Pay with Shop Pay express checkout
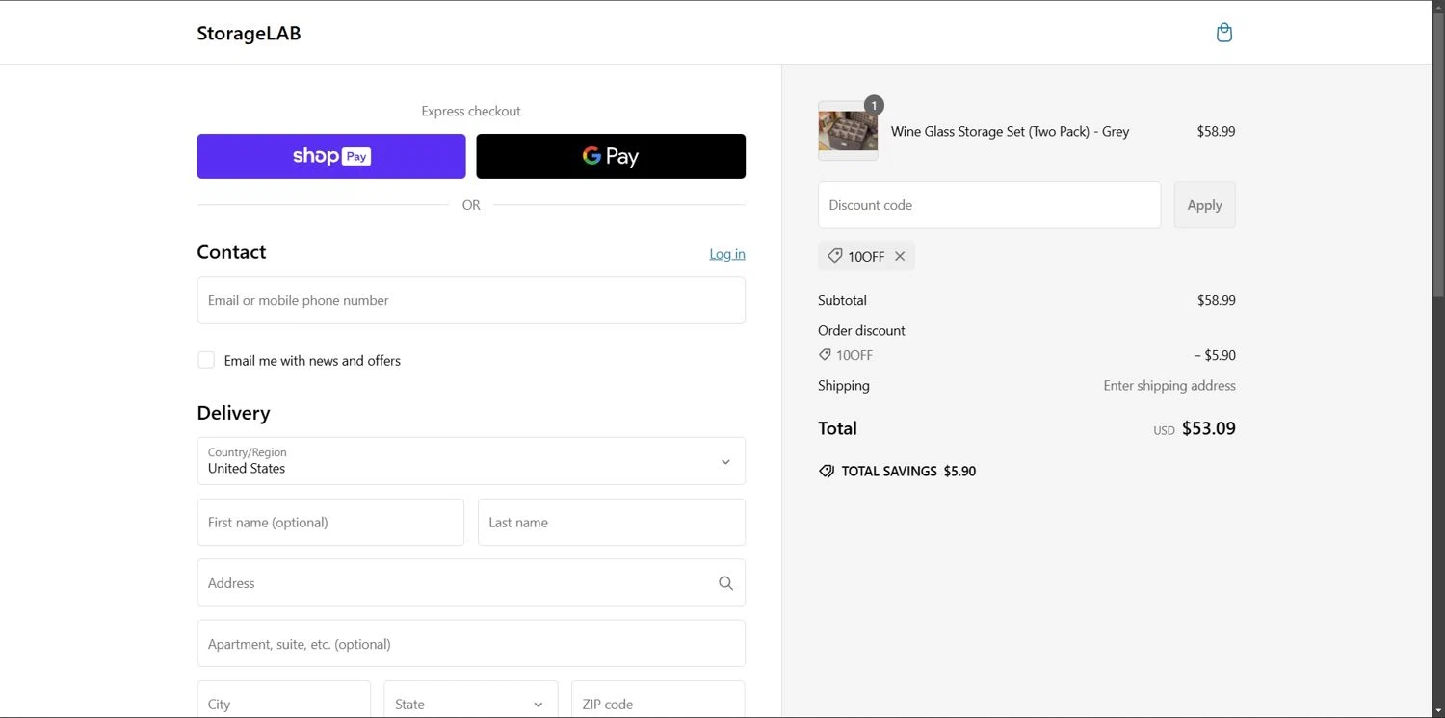 331,156
